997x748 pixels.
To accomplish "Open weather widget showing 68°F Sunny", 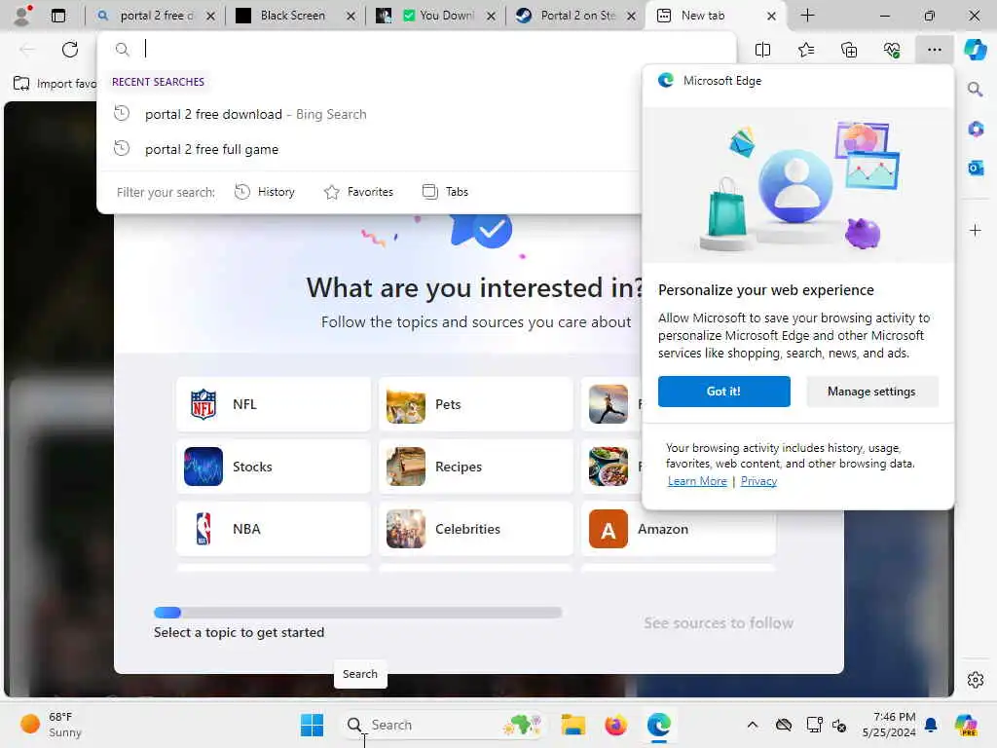I will coord(51,725).
